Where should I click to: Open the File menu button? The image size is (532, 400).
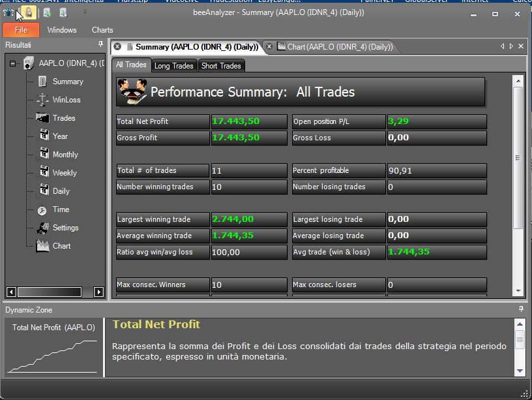[21, 30]
